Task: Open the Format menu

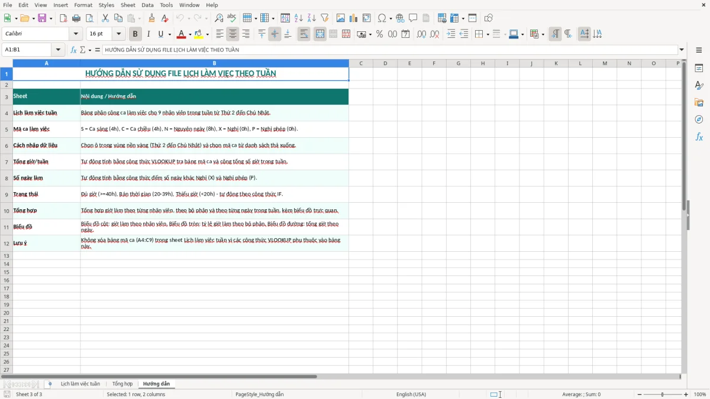Action: click(x=83, y=5)
